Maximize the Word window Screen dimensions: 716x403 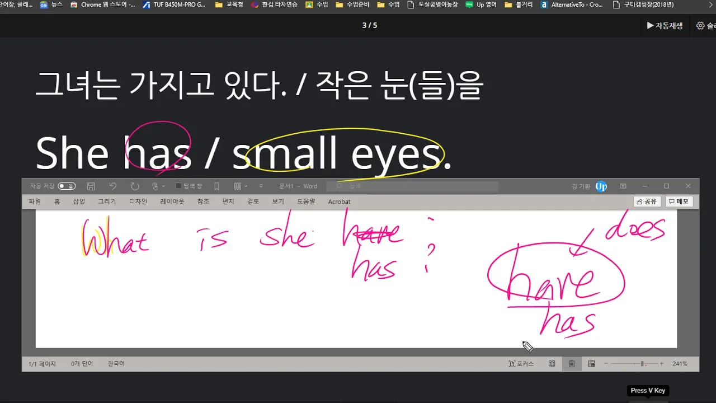click(x=666, y=186)
